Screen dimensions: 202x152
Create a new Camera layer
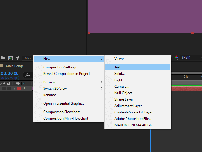[x=138, y=87]
